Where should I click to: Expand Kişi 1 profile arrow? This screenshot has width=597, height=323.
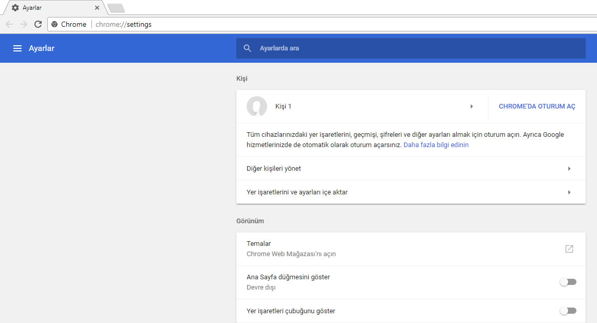(x=471, y=106)
